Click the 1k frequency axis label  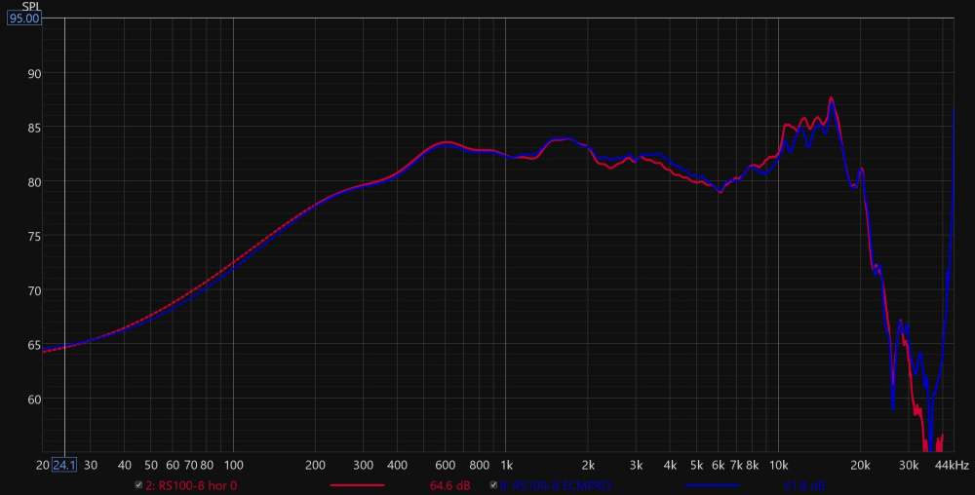pos(506,465)
